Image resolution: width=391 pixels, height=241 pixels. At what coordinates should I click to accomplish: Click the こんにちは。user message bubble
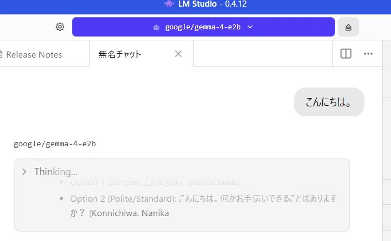pos(329,102)
